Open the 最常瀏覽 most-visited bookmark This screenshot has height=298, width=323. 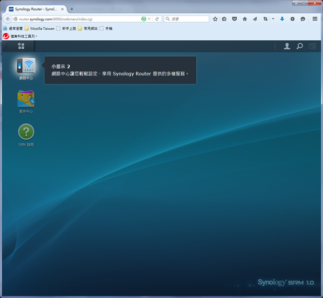pos(13,28)
